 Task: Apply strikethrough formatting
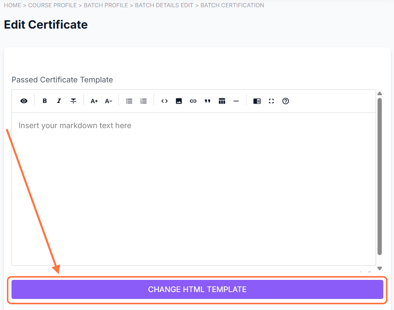point(73,101)
